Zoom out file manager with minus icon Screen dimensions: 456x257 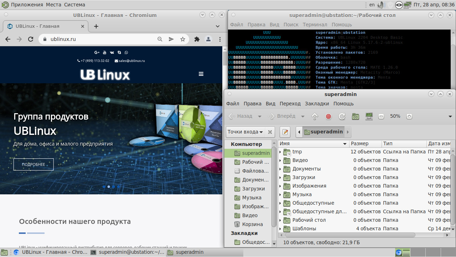point(381,116)
